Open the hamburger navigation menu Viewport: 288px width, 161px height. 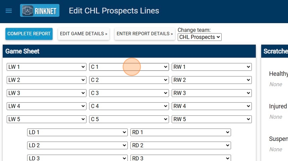click(x=9, y=11)
